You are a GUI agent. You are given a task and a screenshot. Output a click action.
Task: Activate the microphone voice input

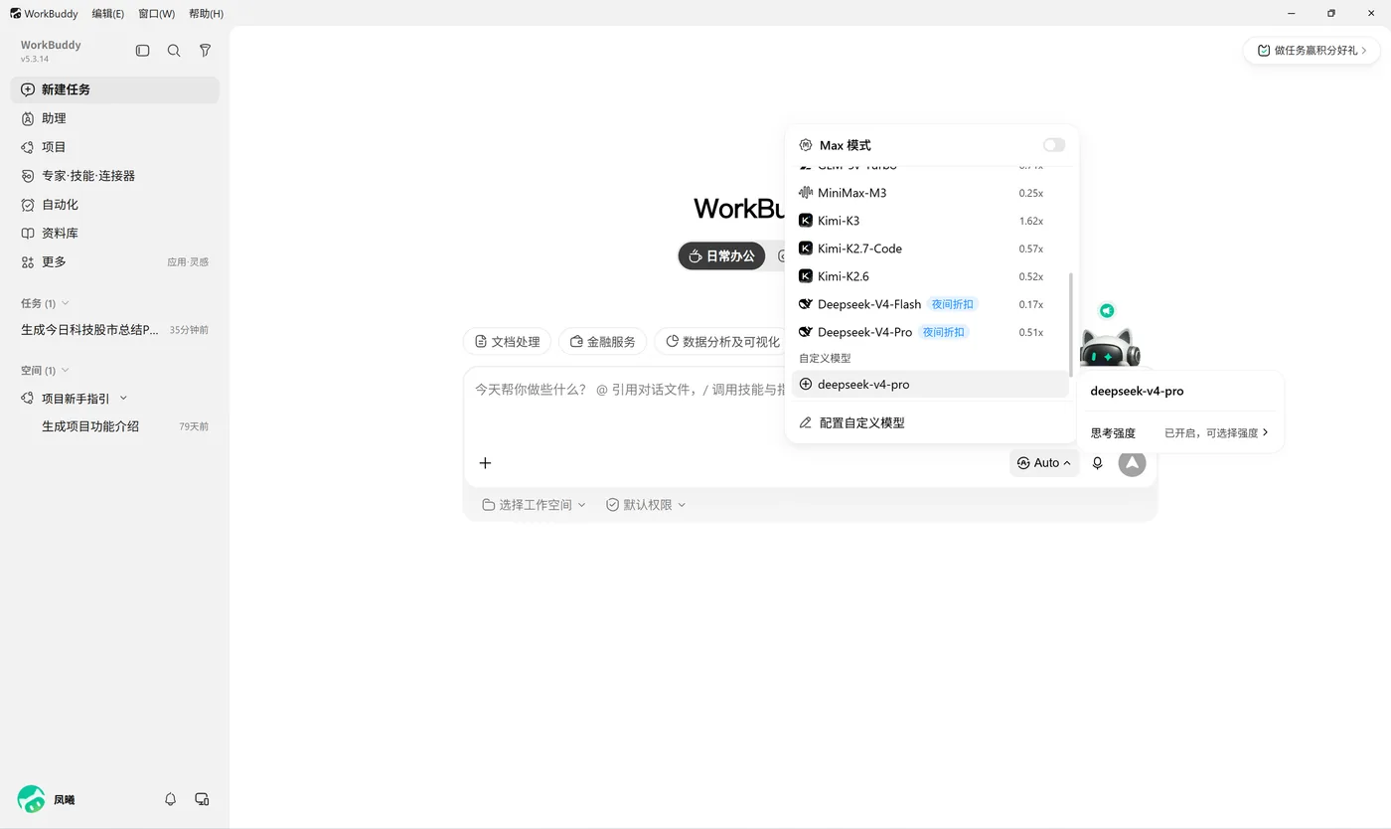point(1097,463)
